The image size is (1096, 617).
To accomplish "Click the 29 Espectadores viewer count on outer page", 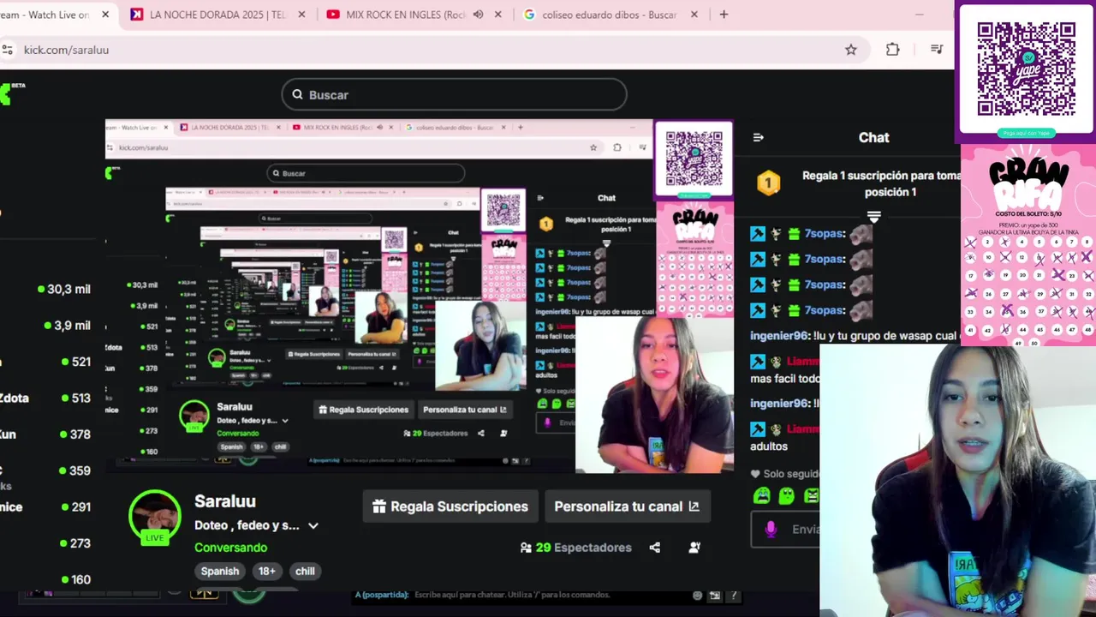I will tap(584, 548).
